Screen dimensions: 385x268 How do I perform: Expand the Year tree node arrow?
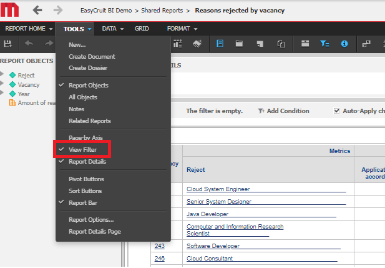2,92
